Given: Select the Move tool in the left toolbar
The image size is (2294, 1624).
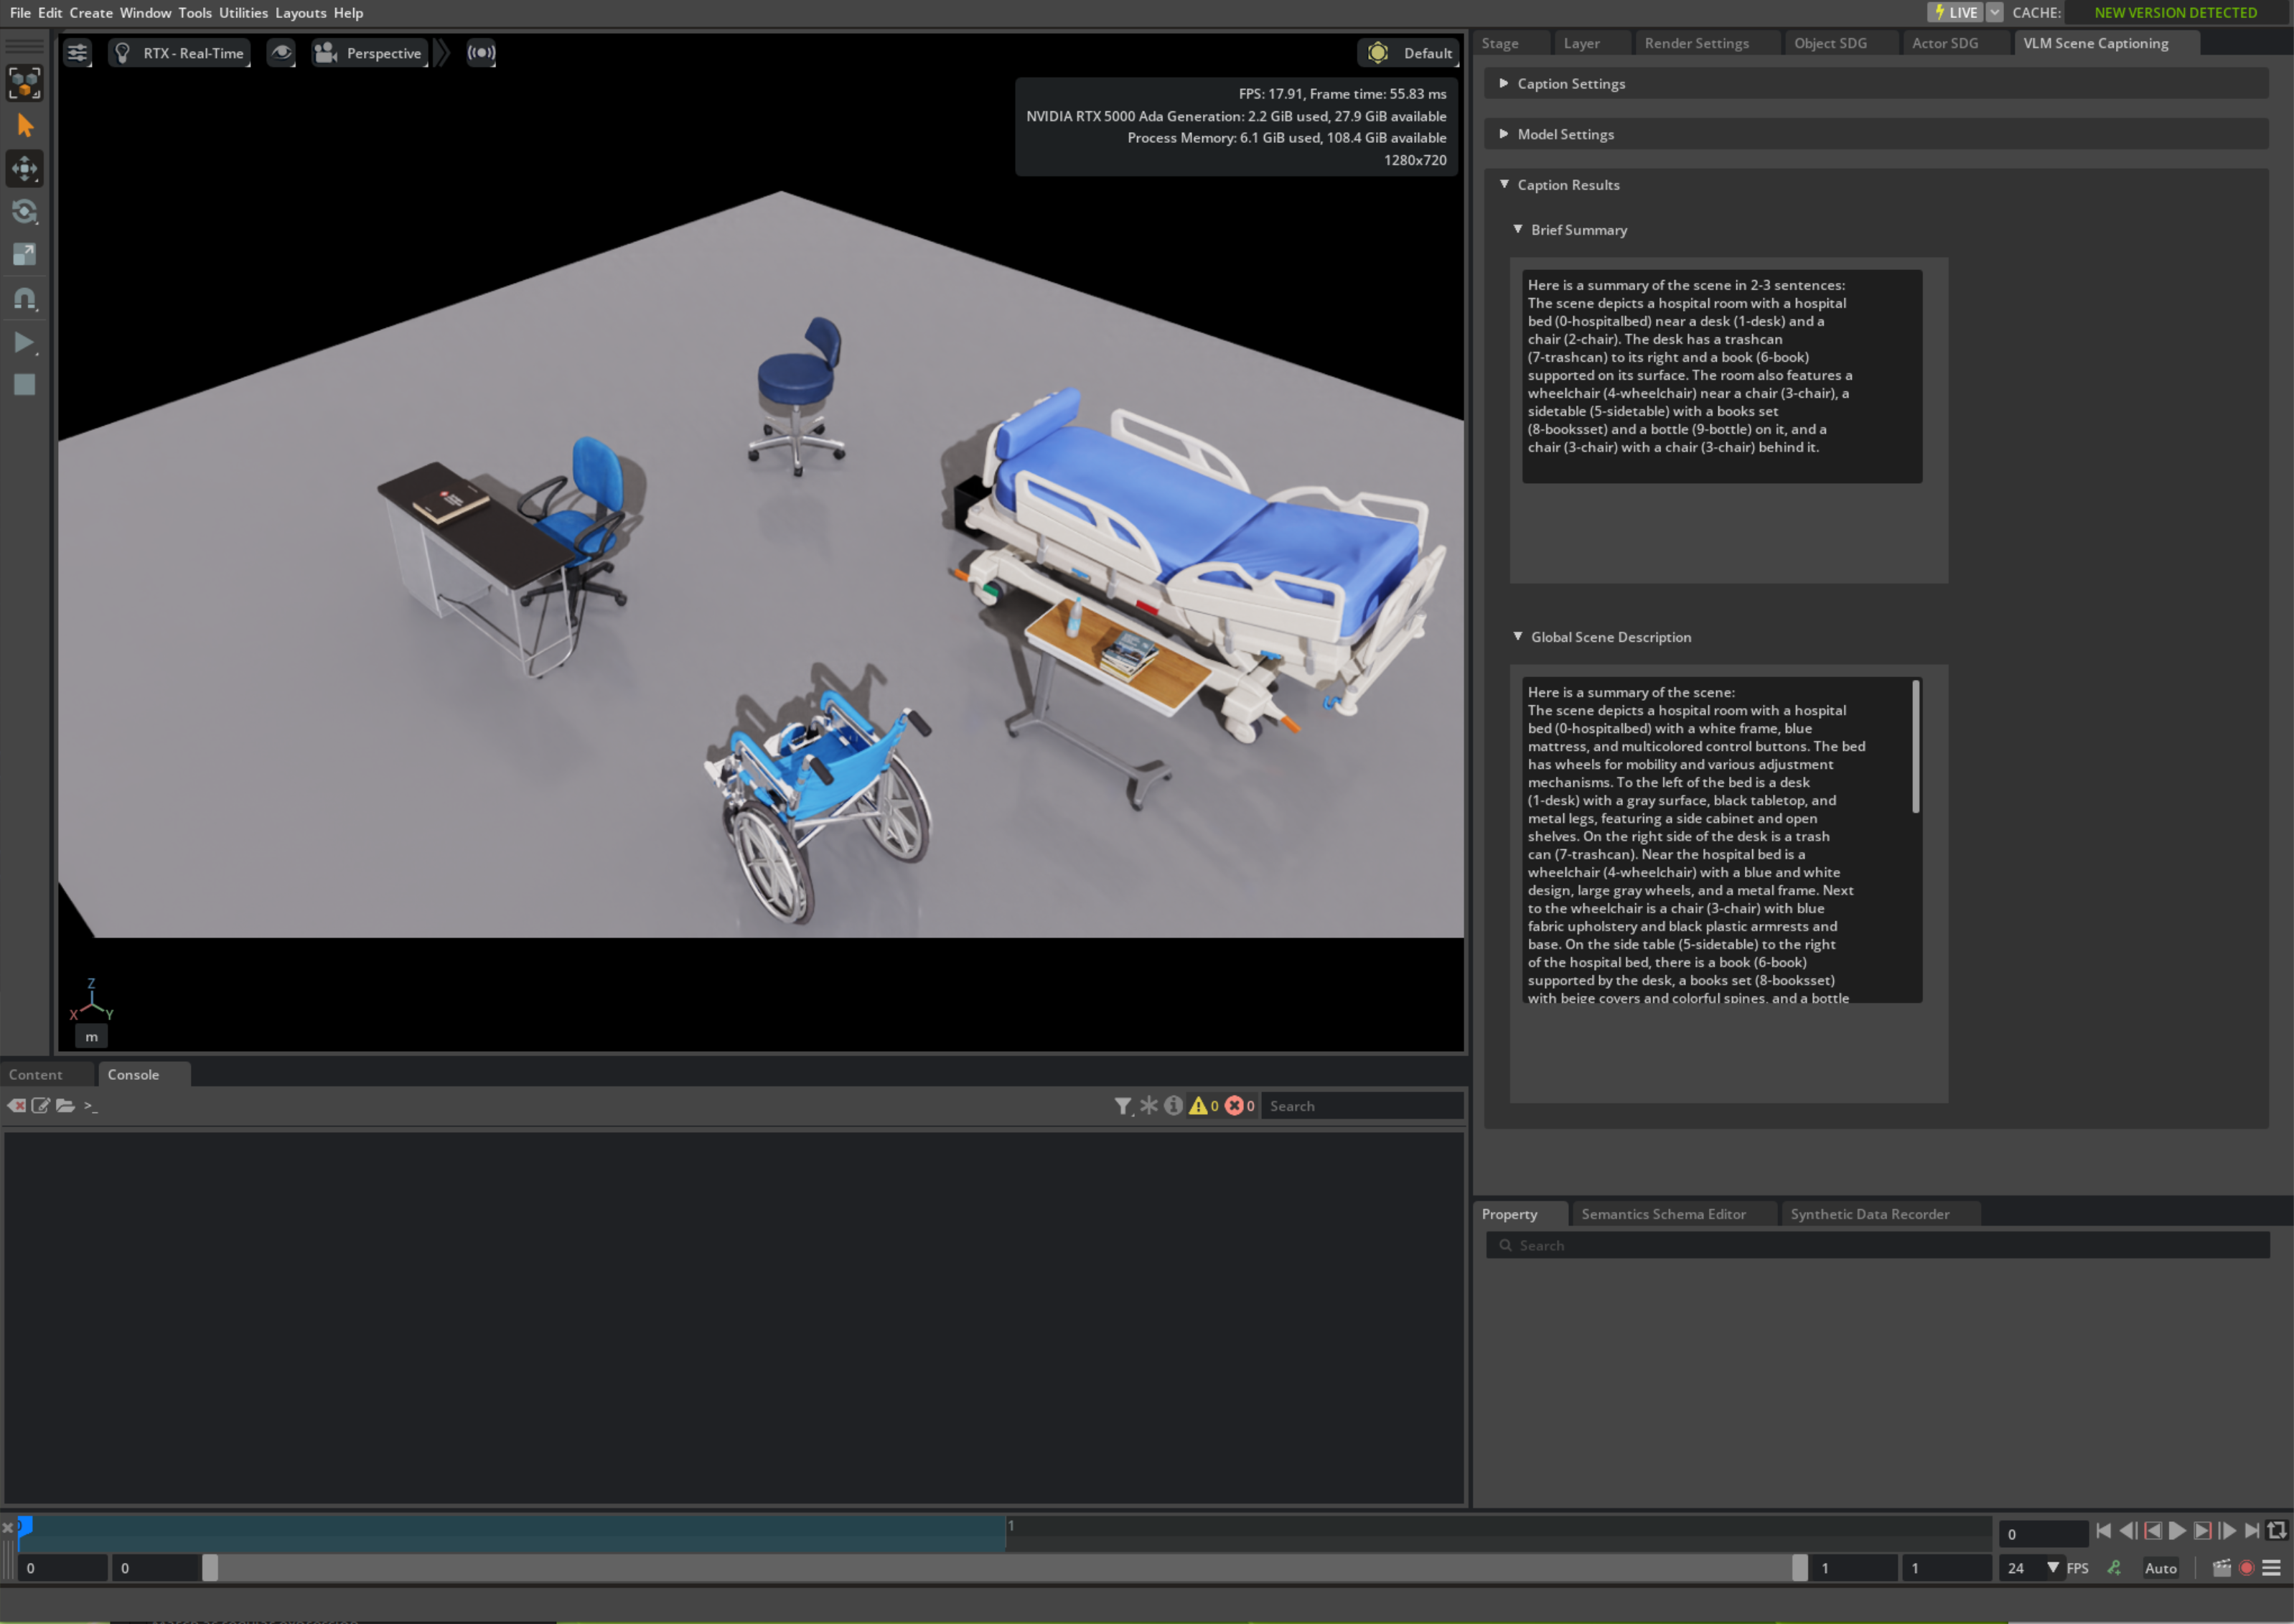Looking at the screenshot, I should (25, 168).
